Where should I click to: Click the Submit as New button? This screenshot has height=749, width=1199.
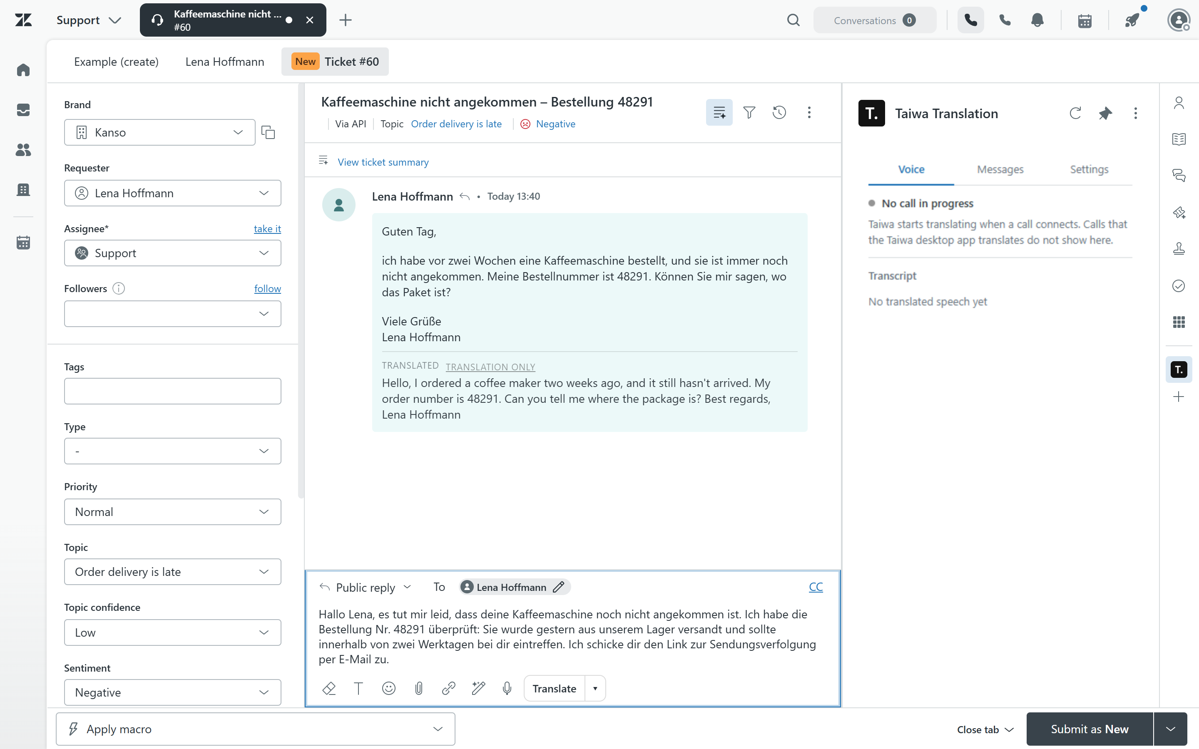(x=1090, y=729)
